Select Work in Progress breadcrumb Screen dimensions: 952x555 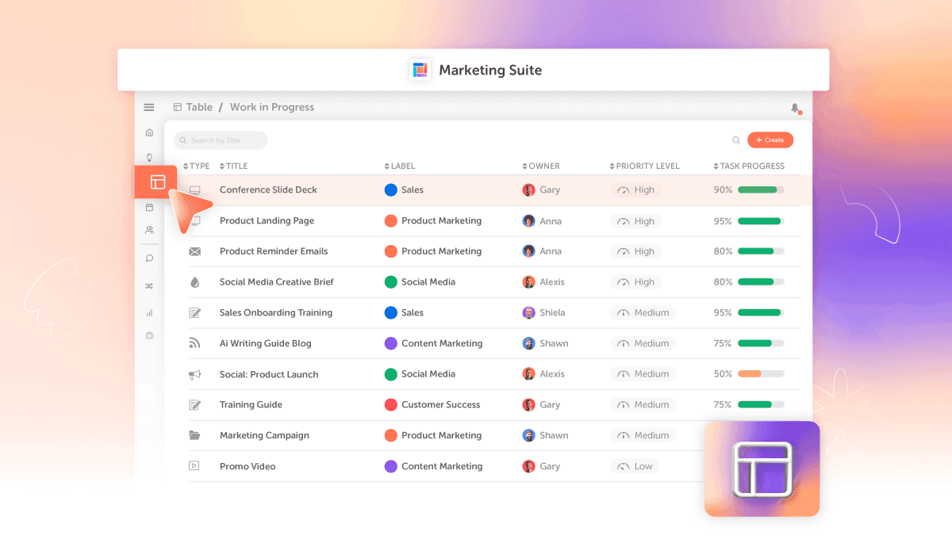pyautogui.click(x=271, y=107)
